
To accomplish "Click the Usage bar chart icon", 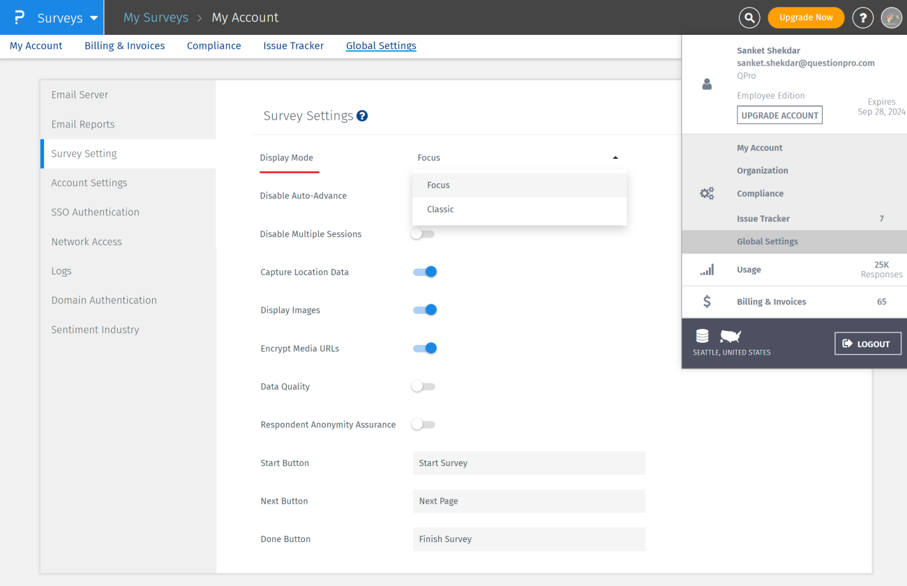I will [707, 270].
